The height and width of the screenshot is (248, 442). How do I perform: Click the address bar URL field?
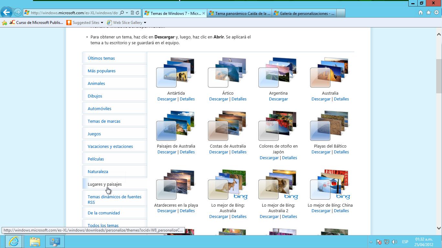(x=74, y=13)
